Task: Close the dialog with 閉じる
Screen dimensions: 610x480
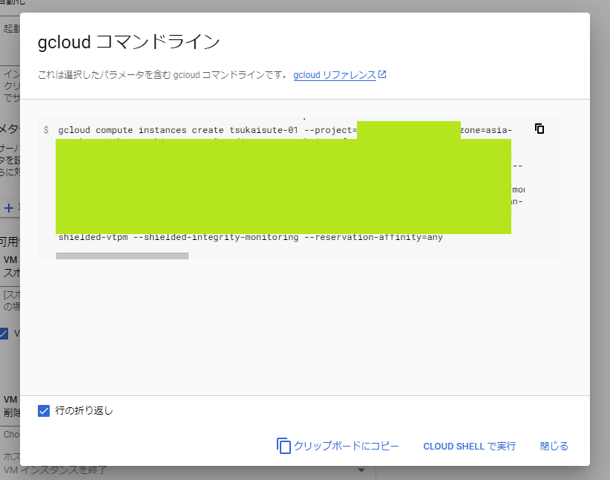Action: pyautogui.click(x=554, y=446)
